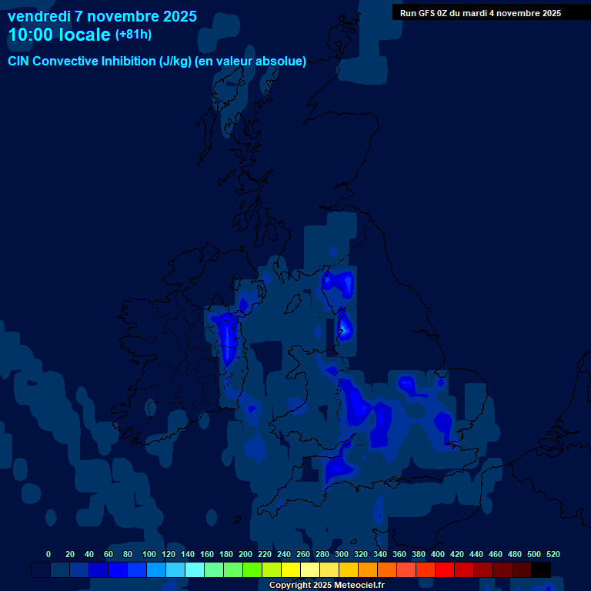The image size is (591, 591).
Task: Select the orange swatch right of 340
Action: 387,570
